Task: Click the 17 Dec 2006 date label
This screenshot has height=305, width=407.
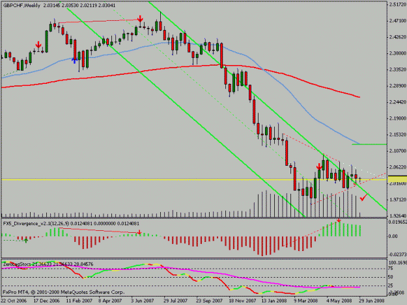Action: tap(46, 300)
